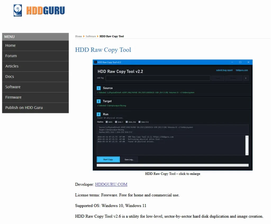This screenshot has height=224, width=271.
Task: Click the License terms Freeware text
Action: point(127,195)
